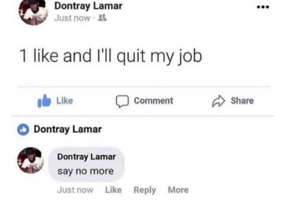Screen dimensions: 293x207
Task: Click the comment's "Just now" timestamp
Action: pos(75,190)
